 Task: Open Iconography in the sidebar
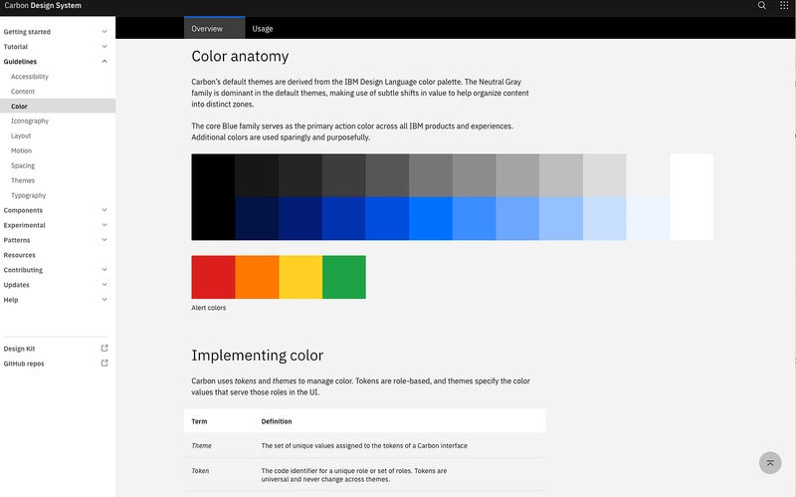tap(30, 121)
